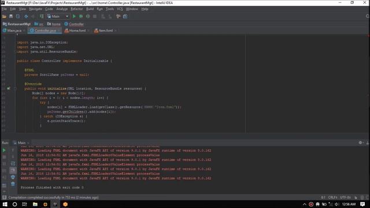Hide the Run tool window using the corner icon
This screenshot has width=370, height=208.
[368, 143]
